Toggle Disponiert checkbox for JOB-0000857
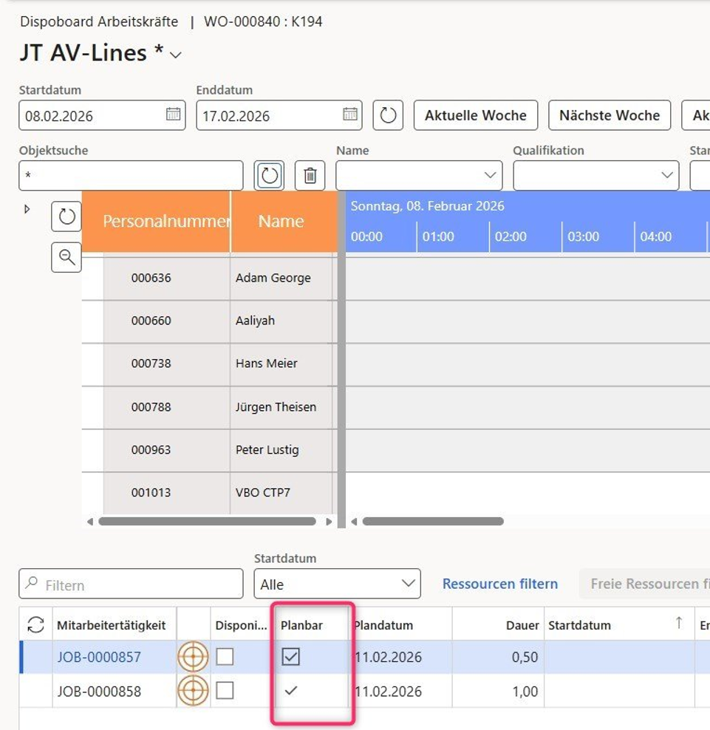Viewport: 710px width, 730px height. pos(225,657)
